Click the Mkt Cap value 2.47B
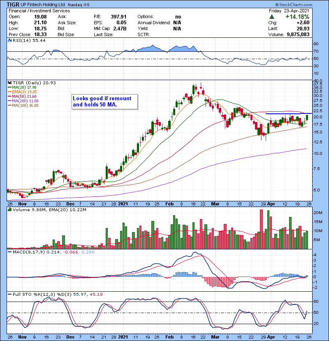 coord(120,28)
